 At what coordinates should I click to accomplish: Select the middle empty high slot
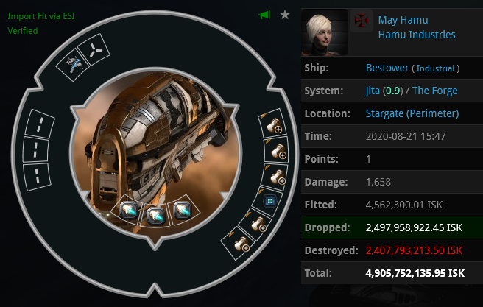click(x=36, y=149)
